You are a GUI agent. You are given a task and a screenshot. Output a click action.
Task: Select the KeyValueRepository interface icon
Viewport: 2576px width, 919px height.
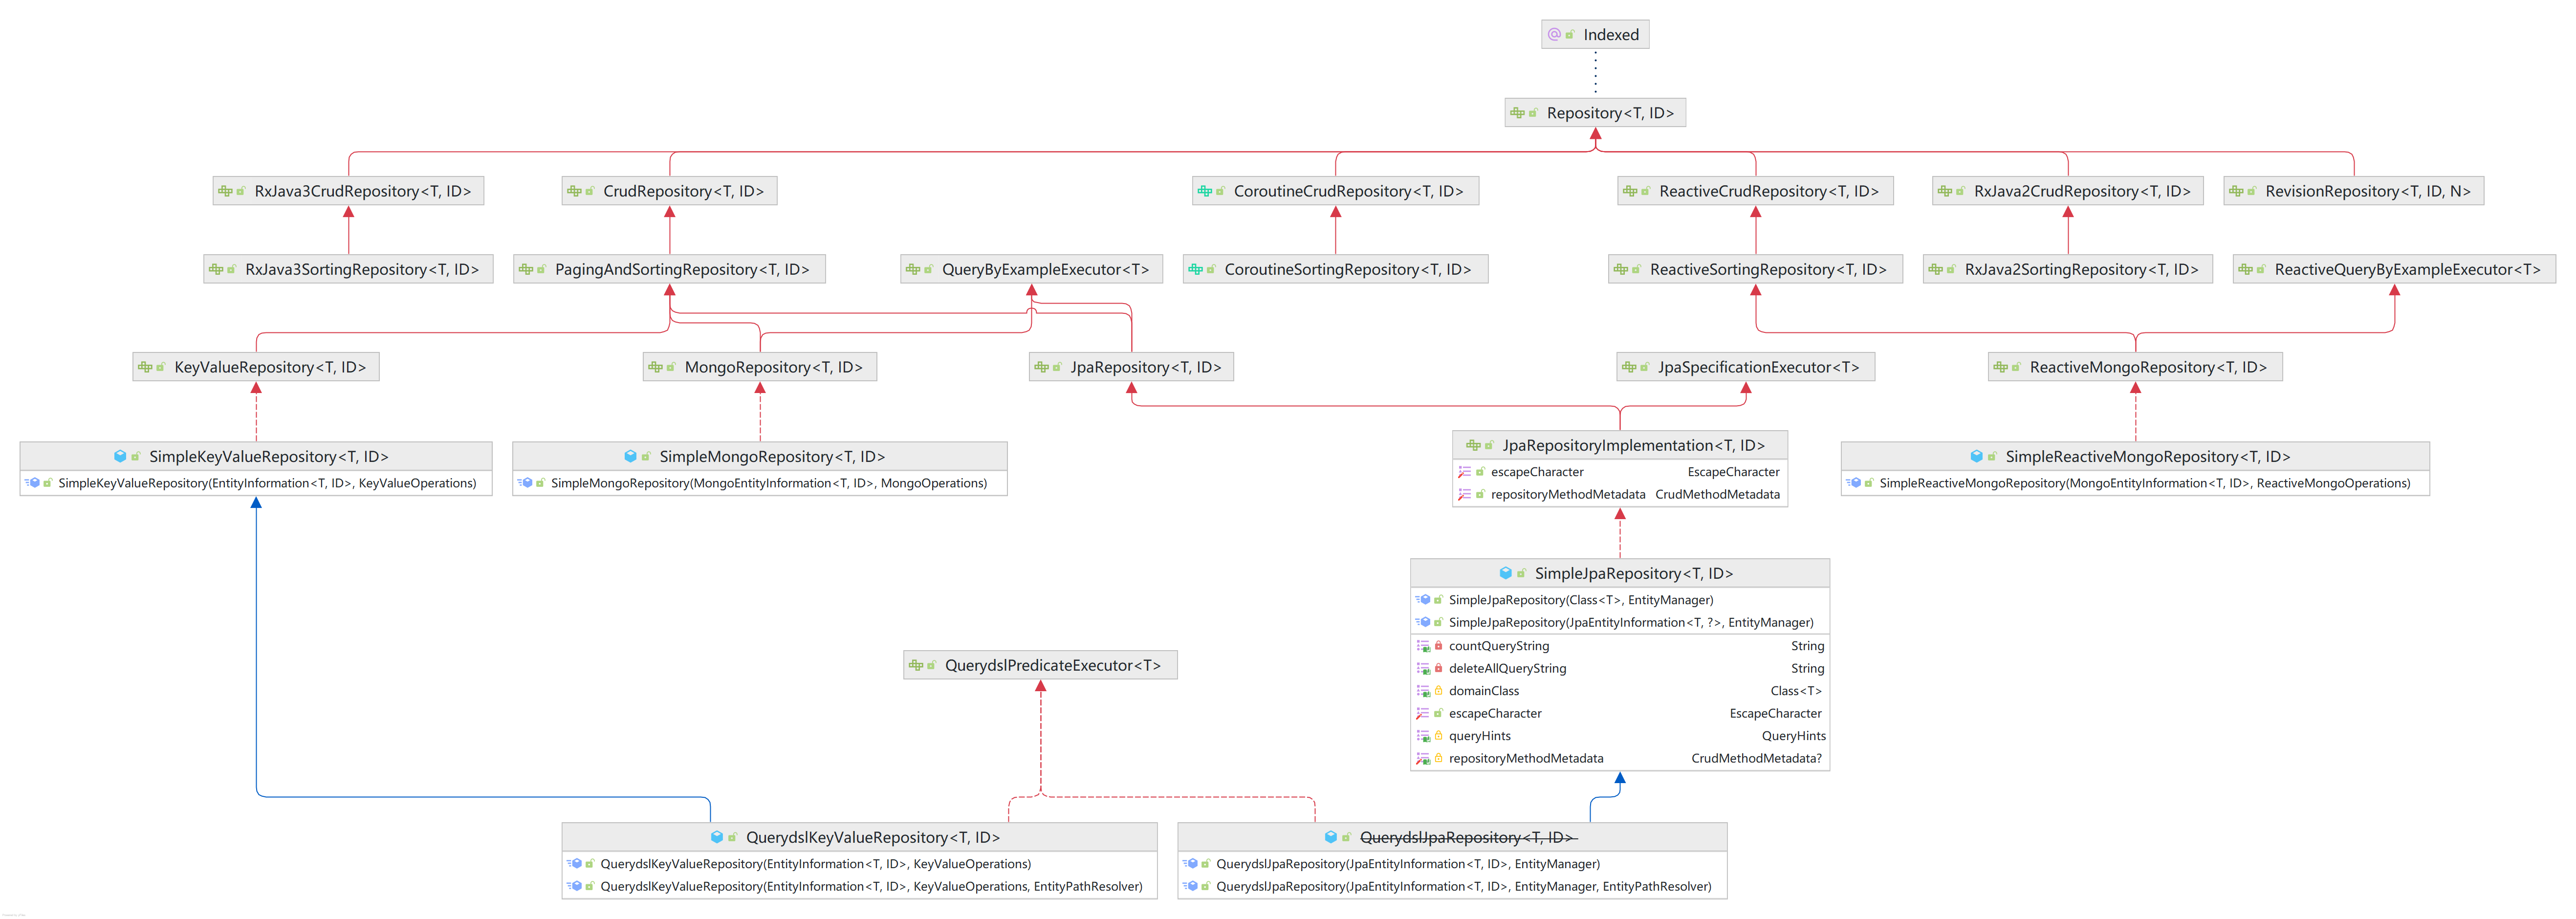(x=145, y=367)
